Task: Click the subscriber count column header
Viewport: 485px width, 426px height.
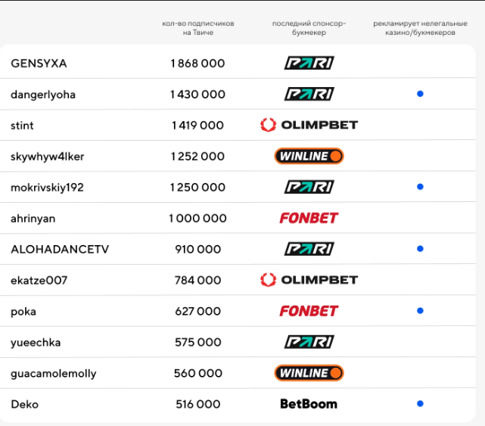Action: click(197, 28)
